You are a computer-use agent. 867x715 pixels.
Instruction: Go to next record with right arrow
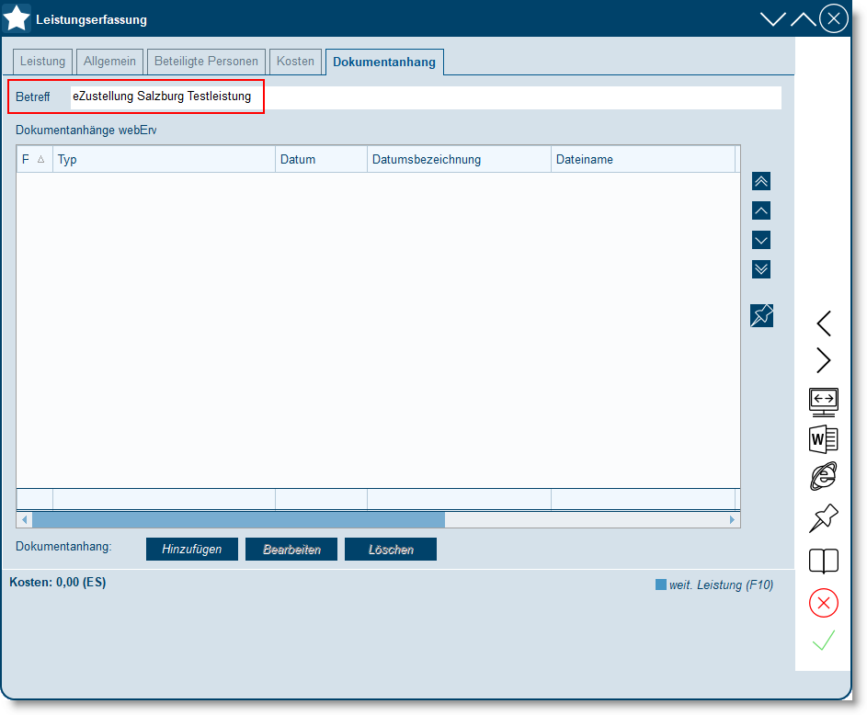(x=823, y=360)
